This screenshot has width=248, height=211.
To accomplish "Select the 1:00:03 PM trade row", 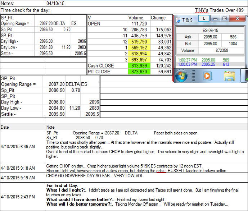I will (x=210, y=64).
